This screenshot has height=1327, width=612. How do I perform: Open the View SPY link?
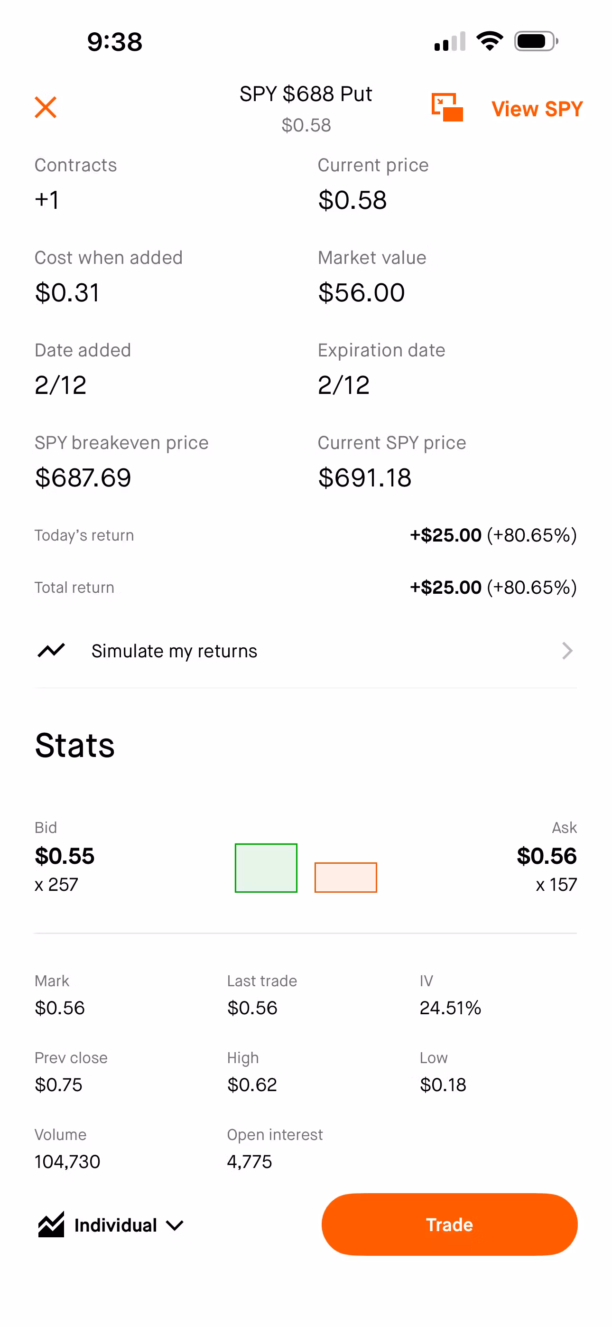[537, 109]
